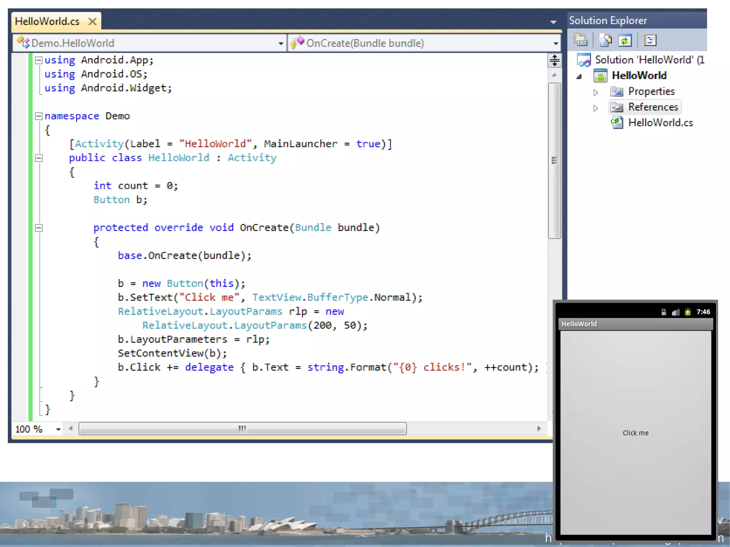This screenshot has height=547, width=730.
Task: Click the View Code toolbar icon
Action: click(x=650, y=40)
